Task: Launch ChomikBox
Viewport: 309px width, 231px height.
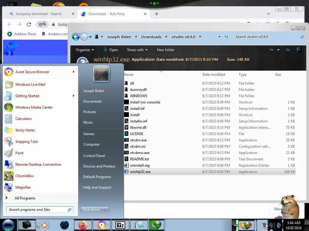Action: click(x=40, y=176)
